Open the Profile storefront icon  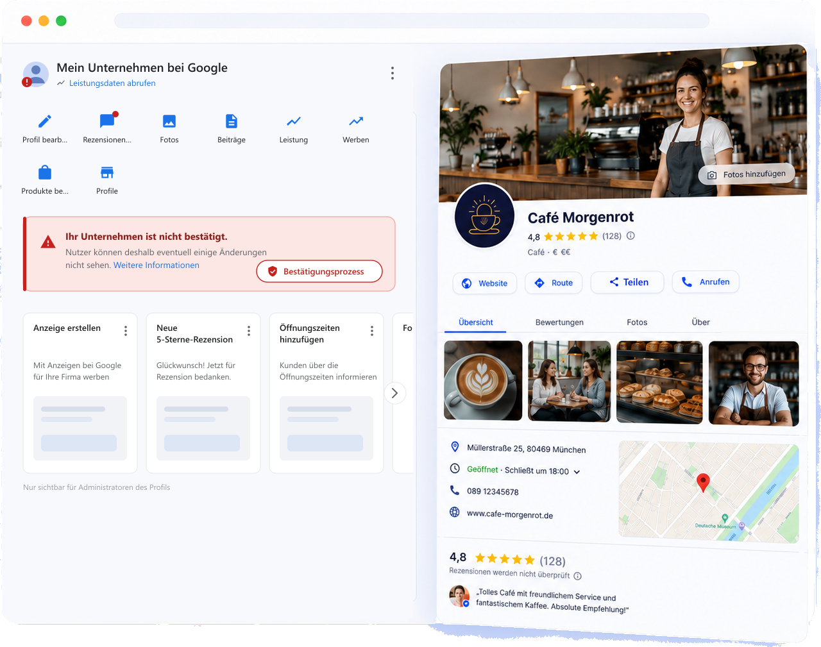pos(107,172)
